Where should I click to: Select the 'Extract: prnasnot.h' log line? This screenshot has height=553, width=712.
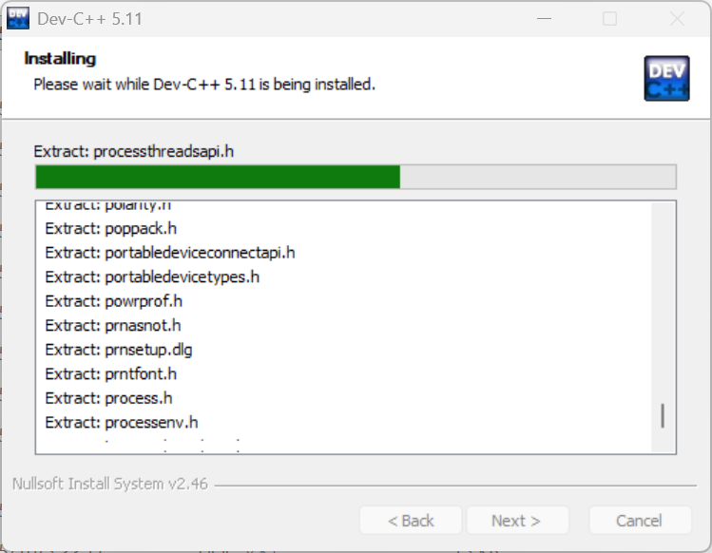(113, 325)
